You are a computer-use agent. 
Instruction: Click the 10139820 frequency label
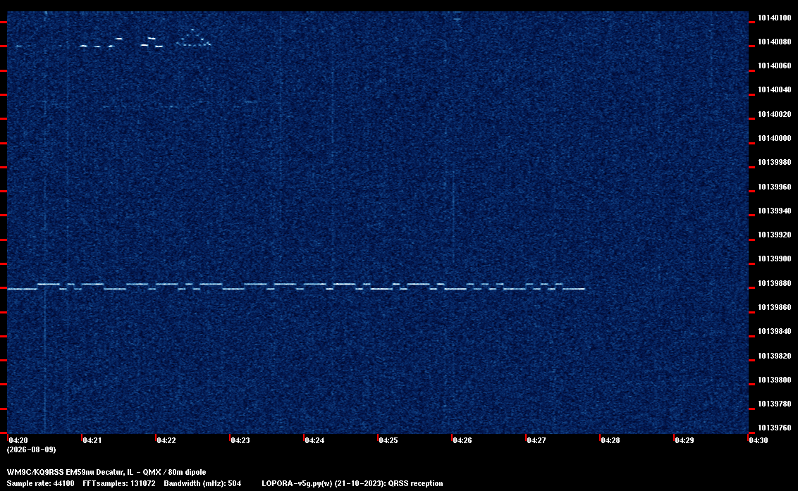pos(774,355)
